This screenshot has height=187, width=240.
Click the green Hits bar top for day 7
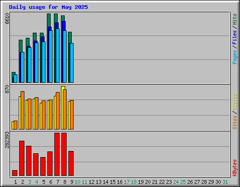pyautogui.click(x=56, y=18)
